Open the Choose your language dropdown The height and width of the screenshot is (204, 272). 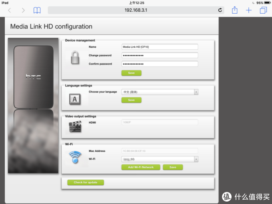[160, 92]
